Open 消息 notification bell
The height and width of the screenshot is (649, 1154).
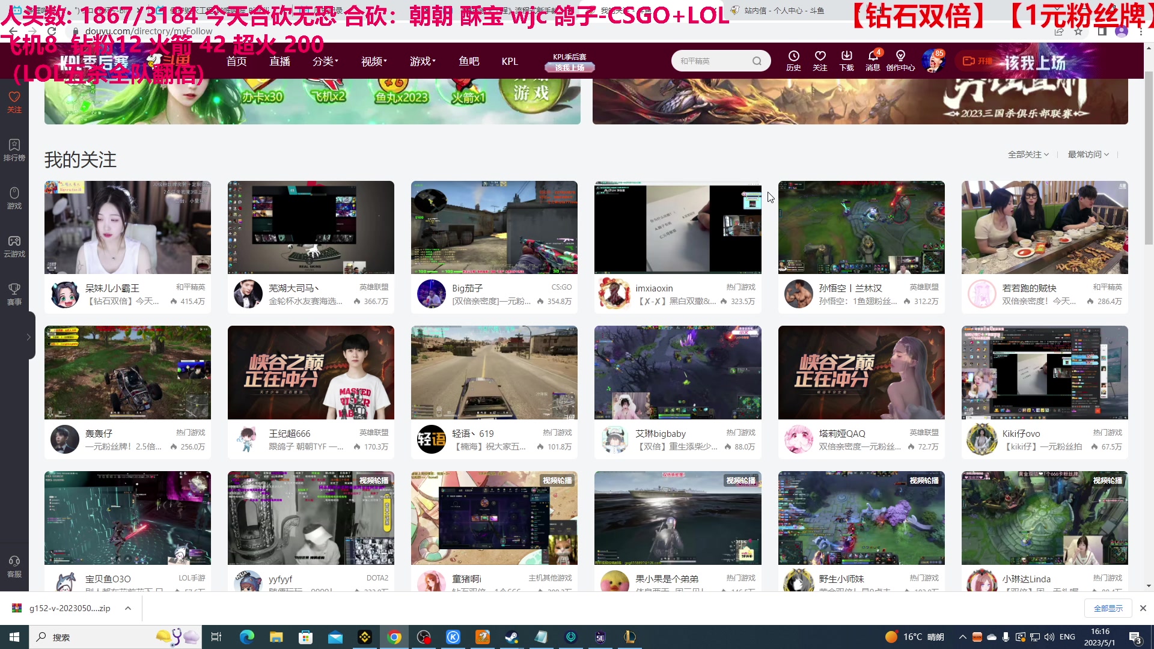click(873, 61)
